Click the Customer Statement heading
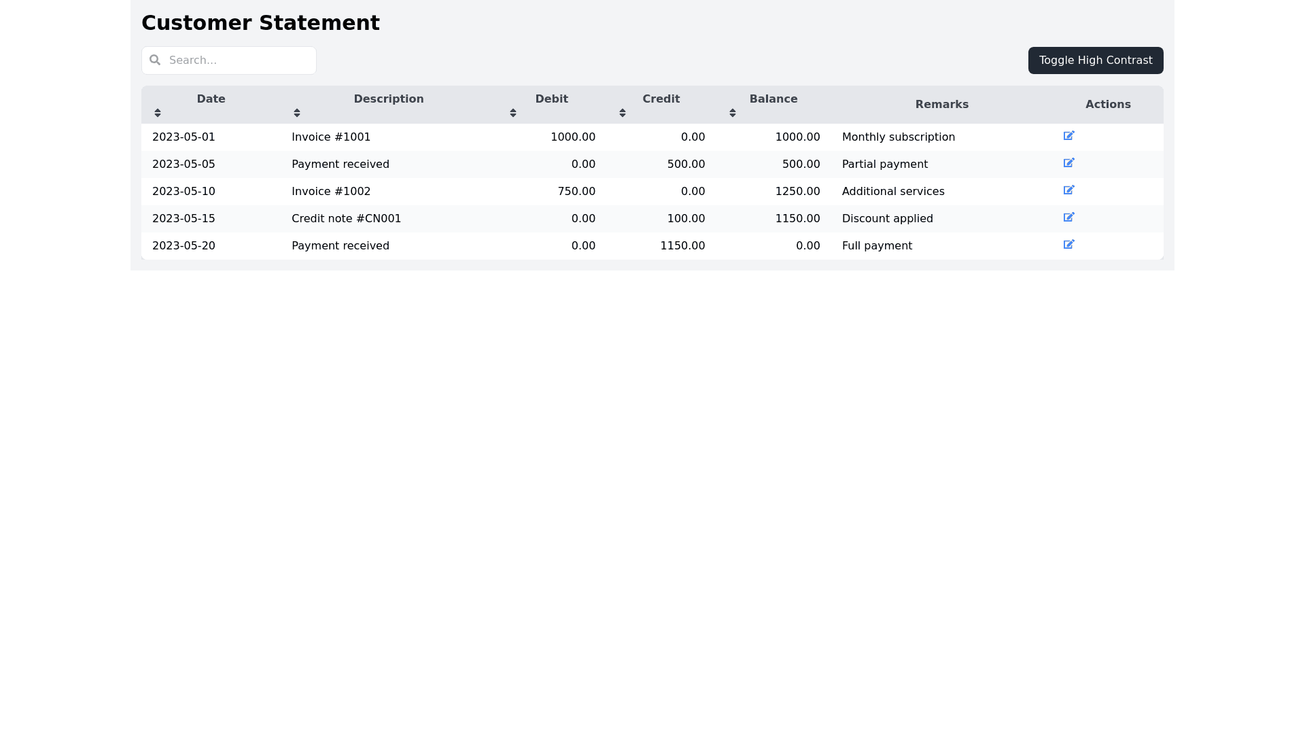1305x734 pixels. [x=260, y=23]
